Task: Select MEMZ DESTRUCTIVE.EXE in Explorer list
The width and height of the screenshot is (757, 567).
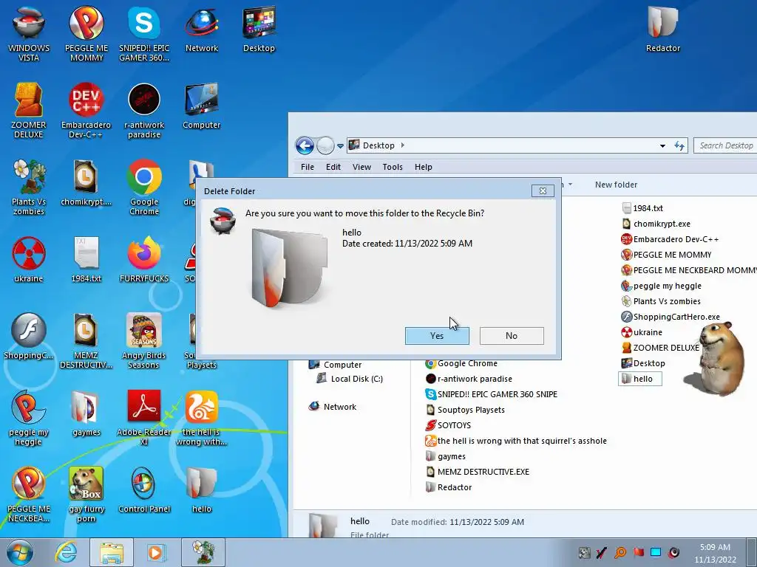Action: click(477, 472)
